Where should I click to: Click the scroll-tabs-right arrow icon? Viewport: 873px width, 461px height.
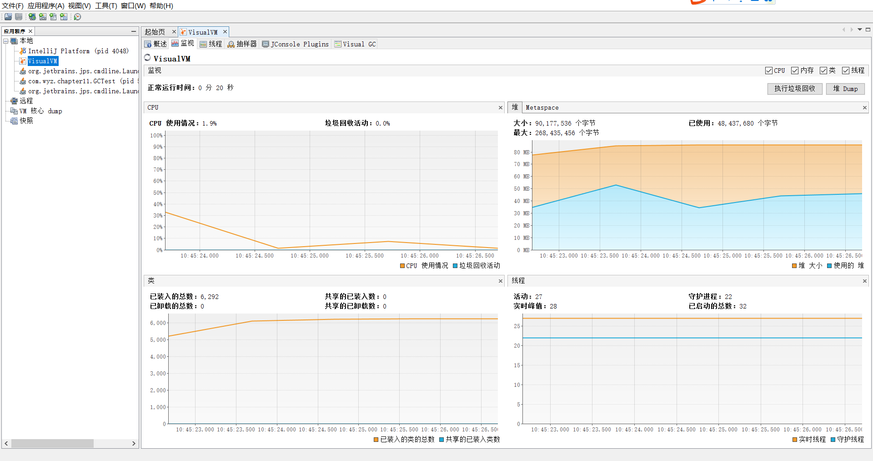852,30
